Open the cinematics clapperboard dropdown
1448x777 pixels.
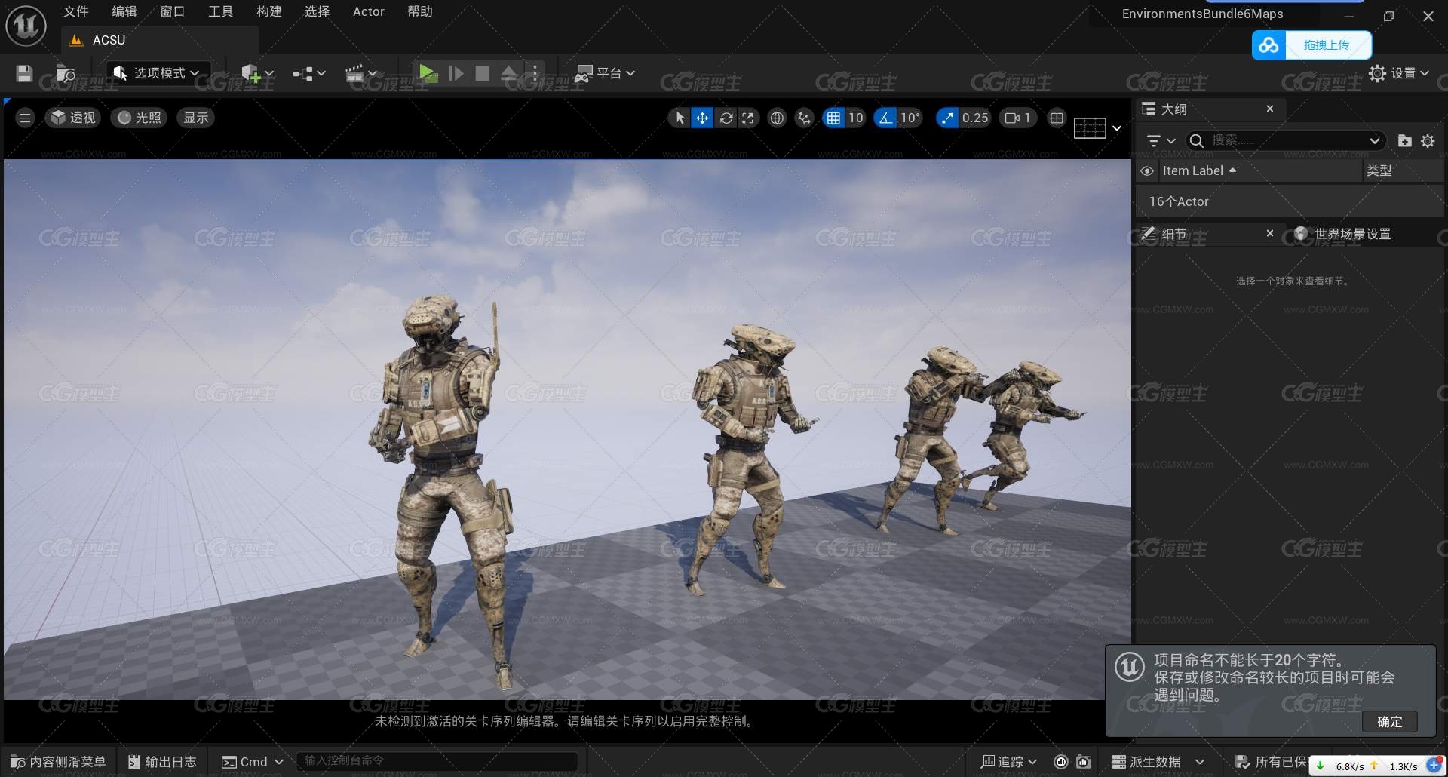tap(360, 73)
